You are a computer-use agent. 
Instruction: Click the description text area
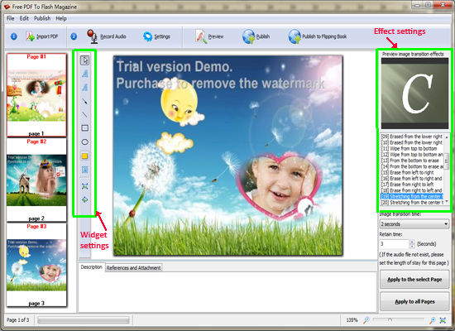[x=227, y=292]
